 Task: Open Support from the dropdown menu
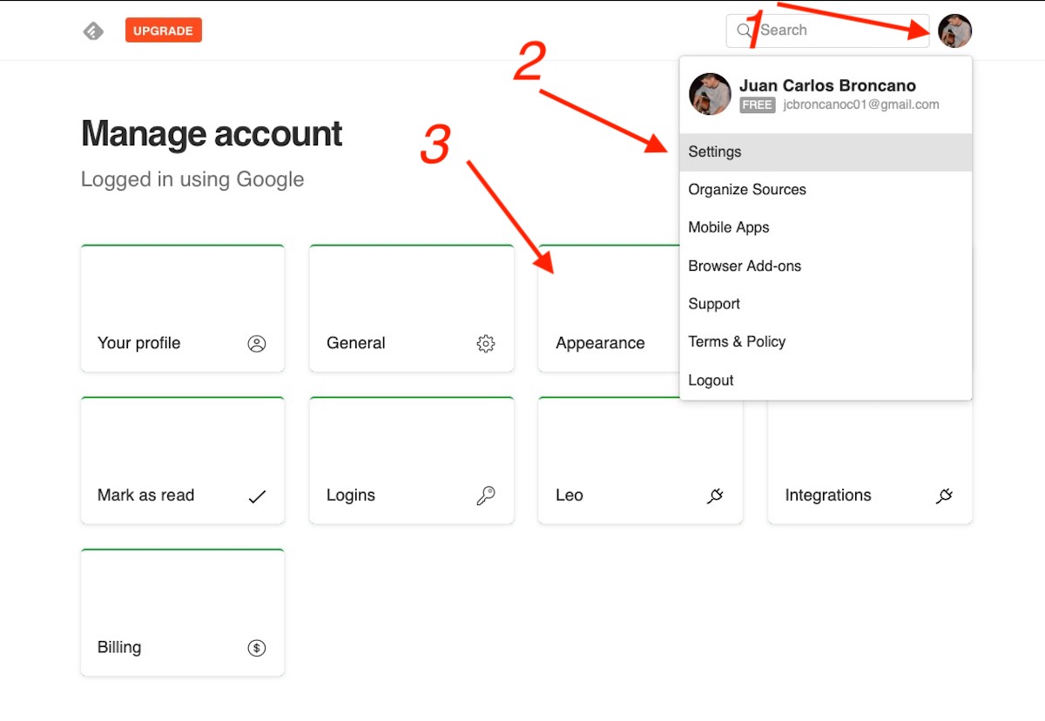coord(714,304)
